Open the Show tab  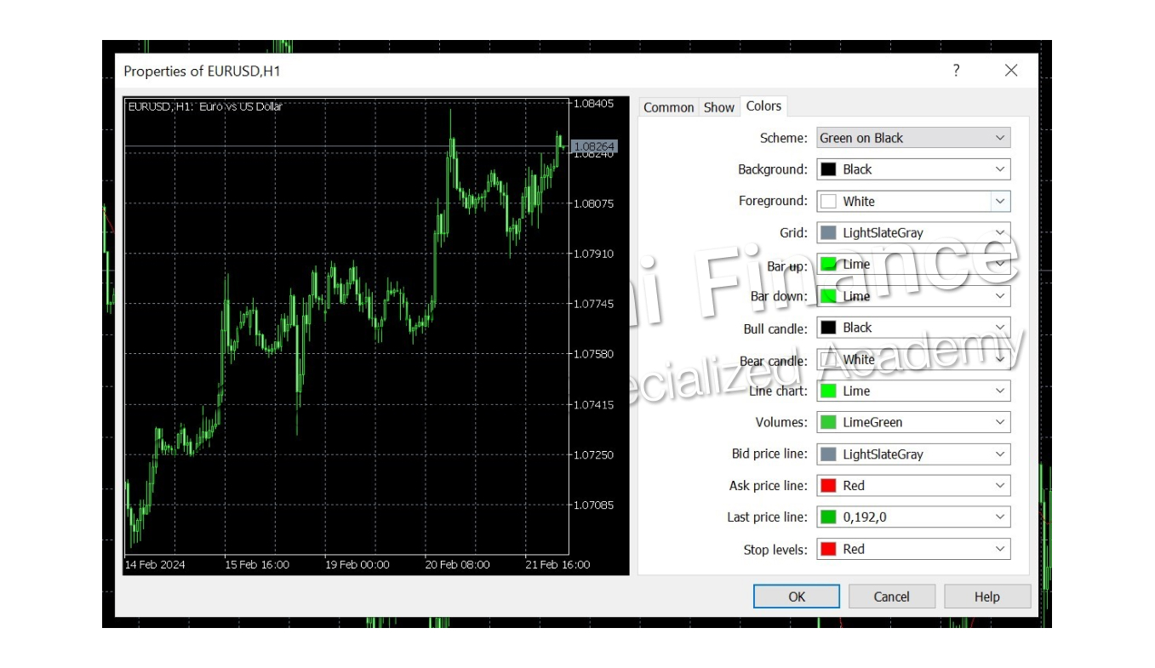coord(718,107)
